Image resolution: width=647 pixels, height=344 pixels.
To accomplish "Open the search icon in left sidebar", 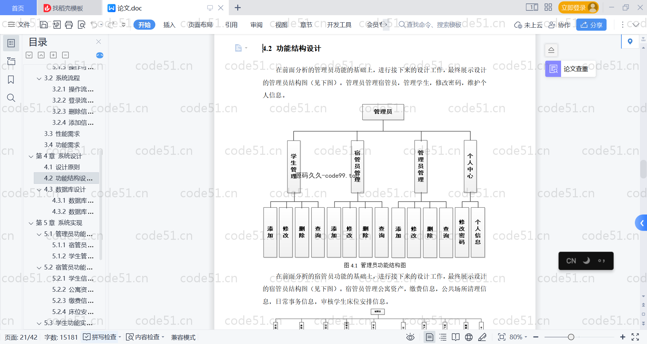I will pyautogui.click(x=11, y=98).
